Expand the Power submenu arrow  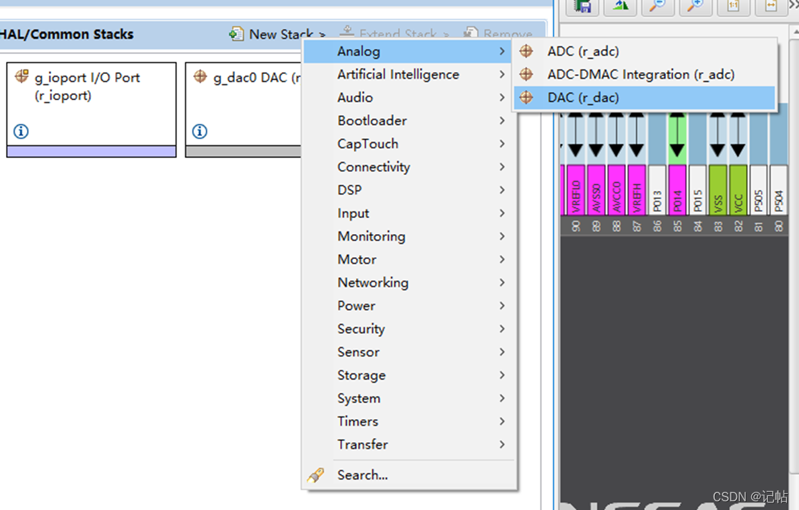(x=502, y=305)
